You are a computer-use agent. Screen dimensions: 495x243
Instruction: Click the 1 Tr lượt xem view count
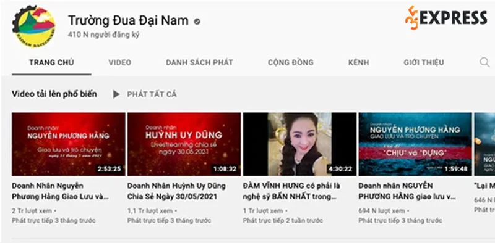(x=263, y=210)
